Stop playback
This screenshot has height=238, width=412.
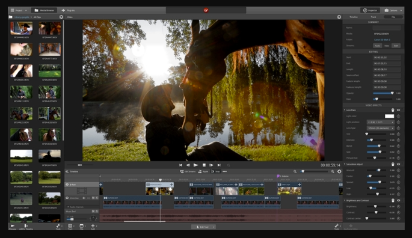pos(204,165)
